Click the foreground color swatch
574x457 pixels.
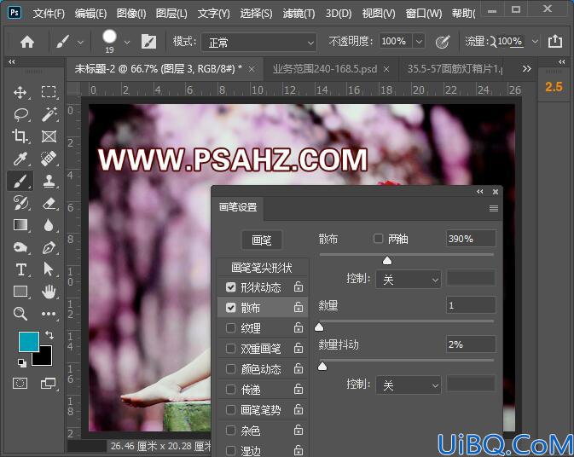click(x=29, y=342)
